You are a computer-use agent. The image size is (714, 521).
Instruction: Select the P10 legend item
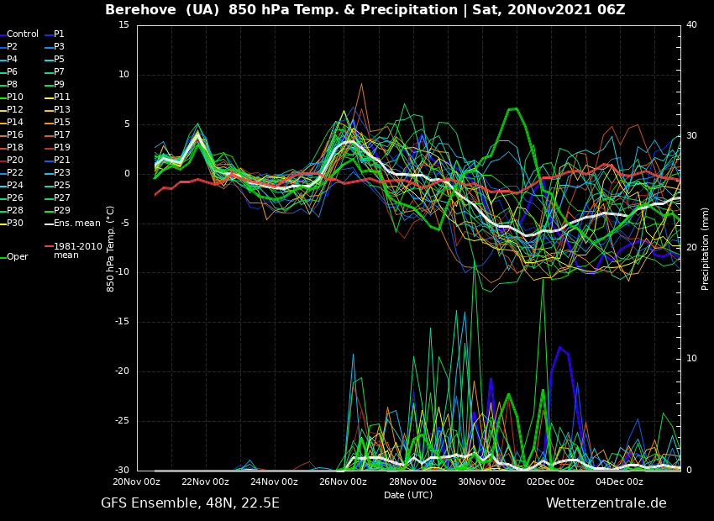15,97
